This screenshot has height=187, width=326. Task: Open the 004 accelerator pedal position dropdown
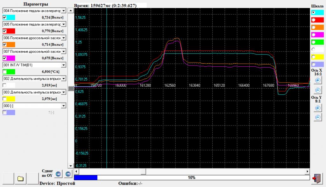tap(64, 11)
